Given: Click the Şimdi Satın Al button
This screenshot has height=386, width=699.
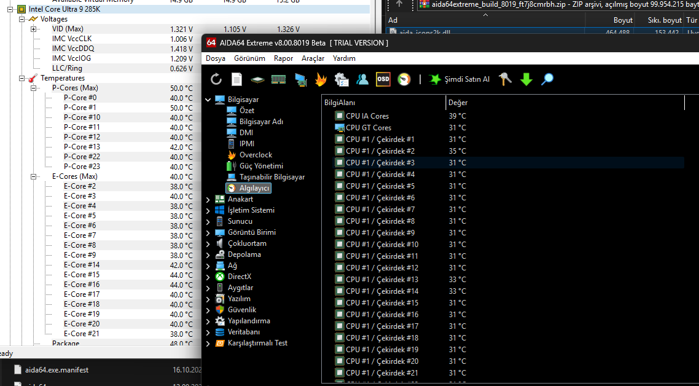Looking at the screenshot, I should (x=459, y=79).
